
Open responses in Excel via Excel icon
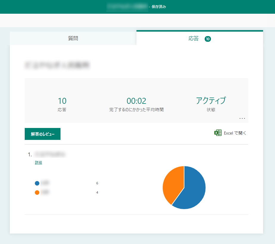pyautogui.click(x=218, y=133)
